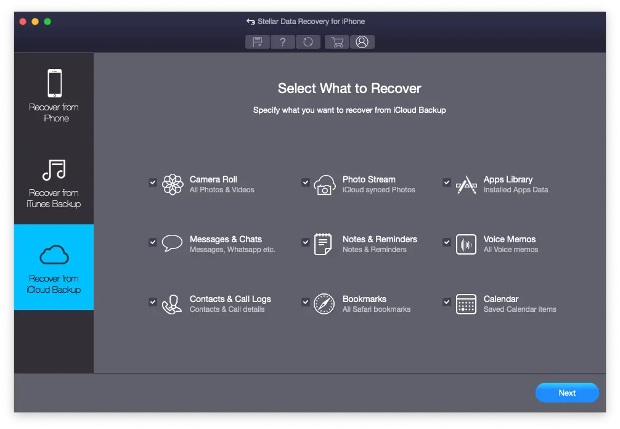This screenshot has height=429, width=620.
Task: Click the Apps Library icon
Action: click(467, 185)
